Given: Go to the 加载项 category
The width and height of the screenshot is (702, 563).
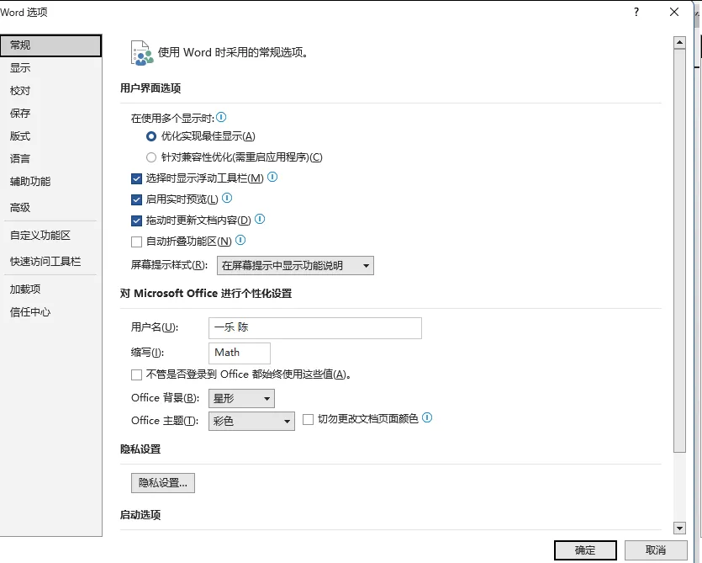Looking at the screenshot, I should pos(50,289).
